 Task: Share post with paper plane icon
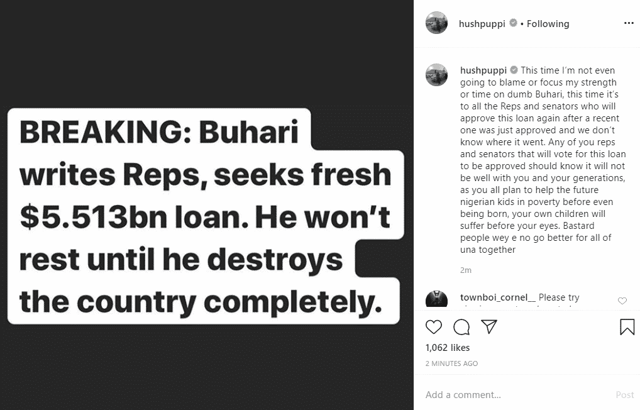489,327
